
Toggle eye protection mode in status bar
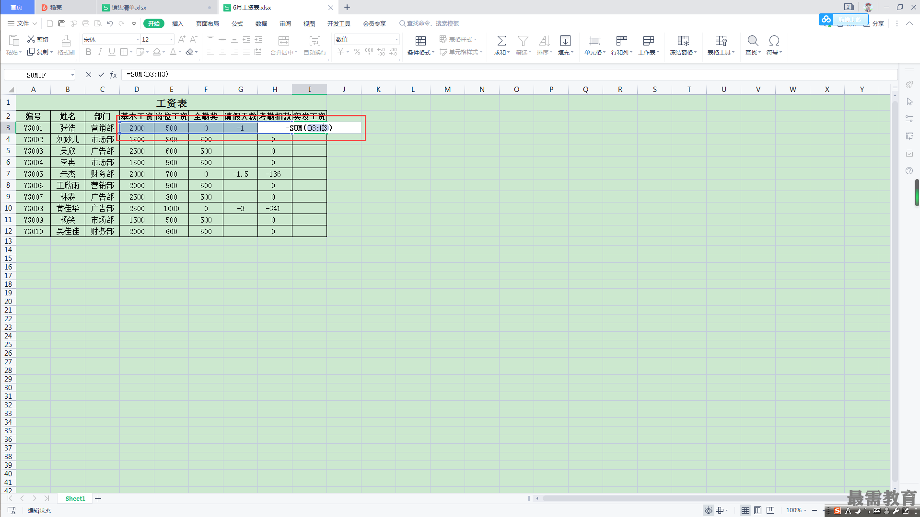[x=708, y=510]
